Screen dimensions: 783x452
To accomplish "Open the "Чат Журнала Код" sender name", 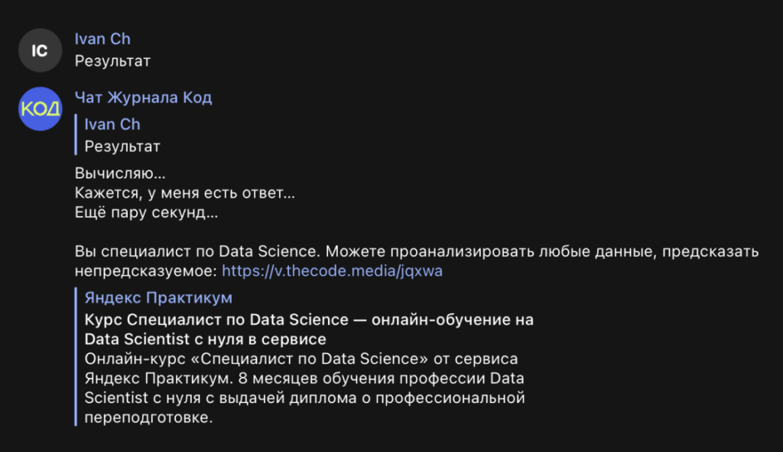I will 143,97.
